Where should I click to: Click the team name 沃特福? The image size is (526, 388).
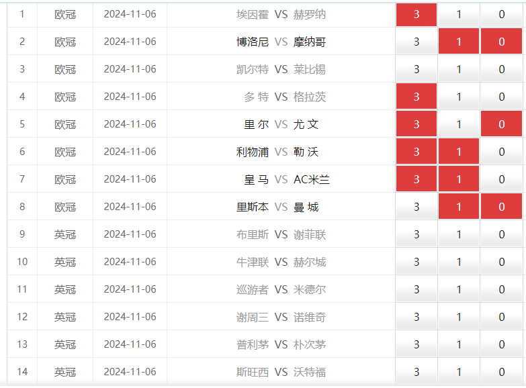click(x=310, y=372)
